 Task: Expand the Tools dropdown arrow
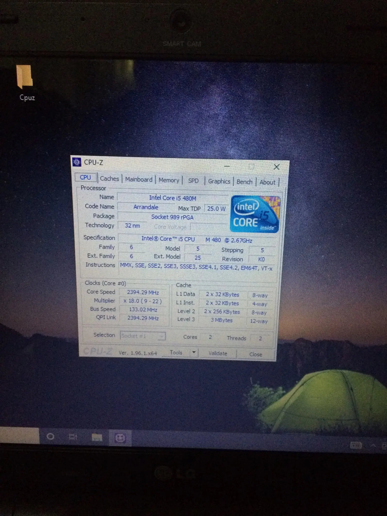[194, 352]
